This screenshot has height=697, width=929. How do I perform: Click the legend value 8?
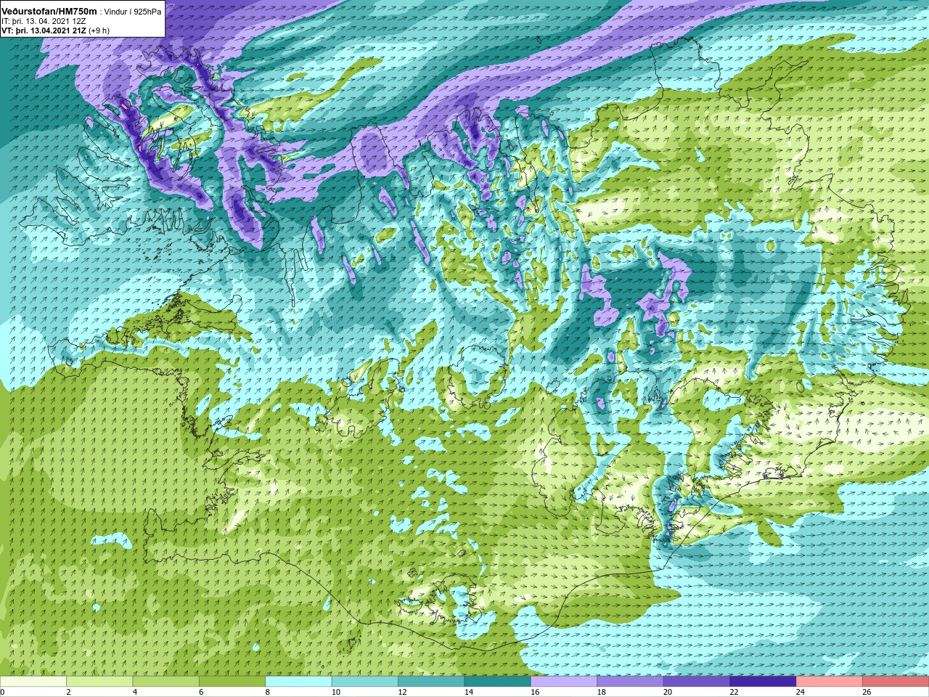click(x=268, y=692)
